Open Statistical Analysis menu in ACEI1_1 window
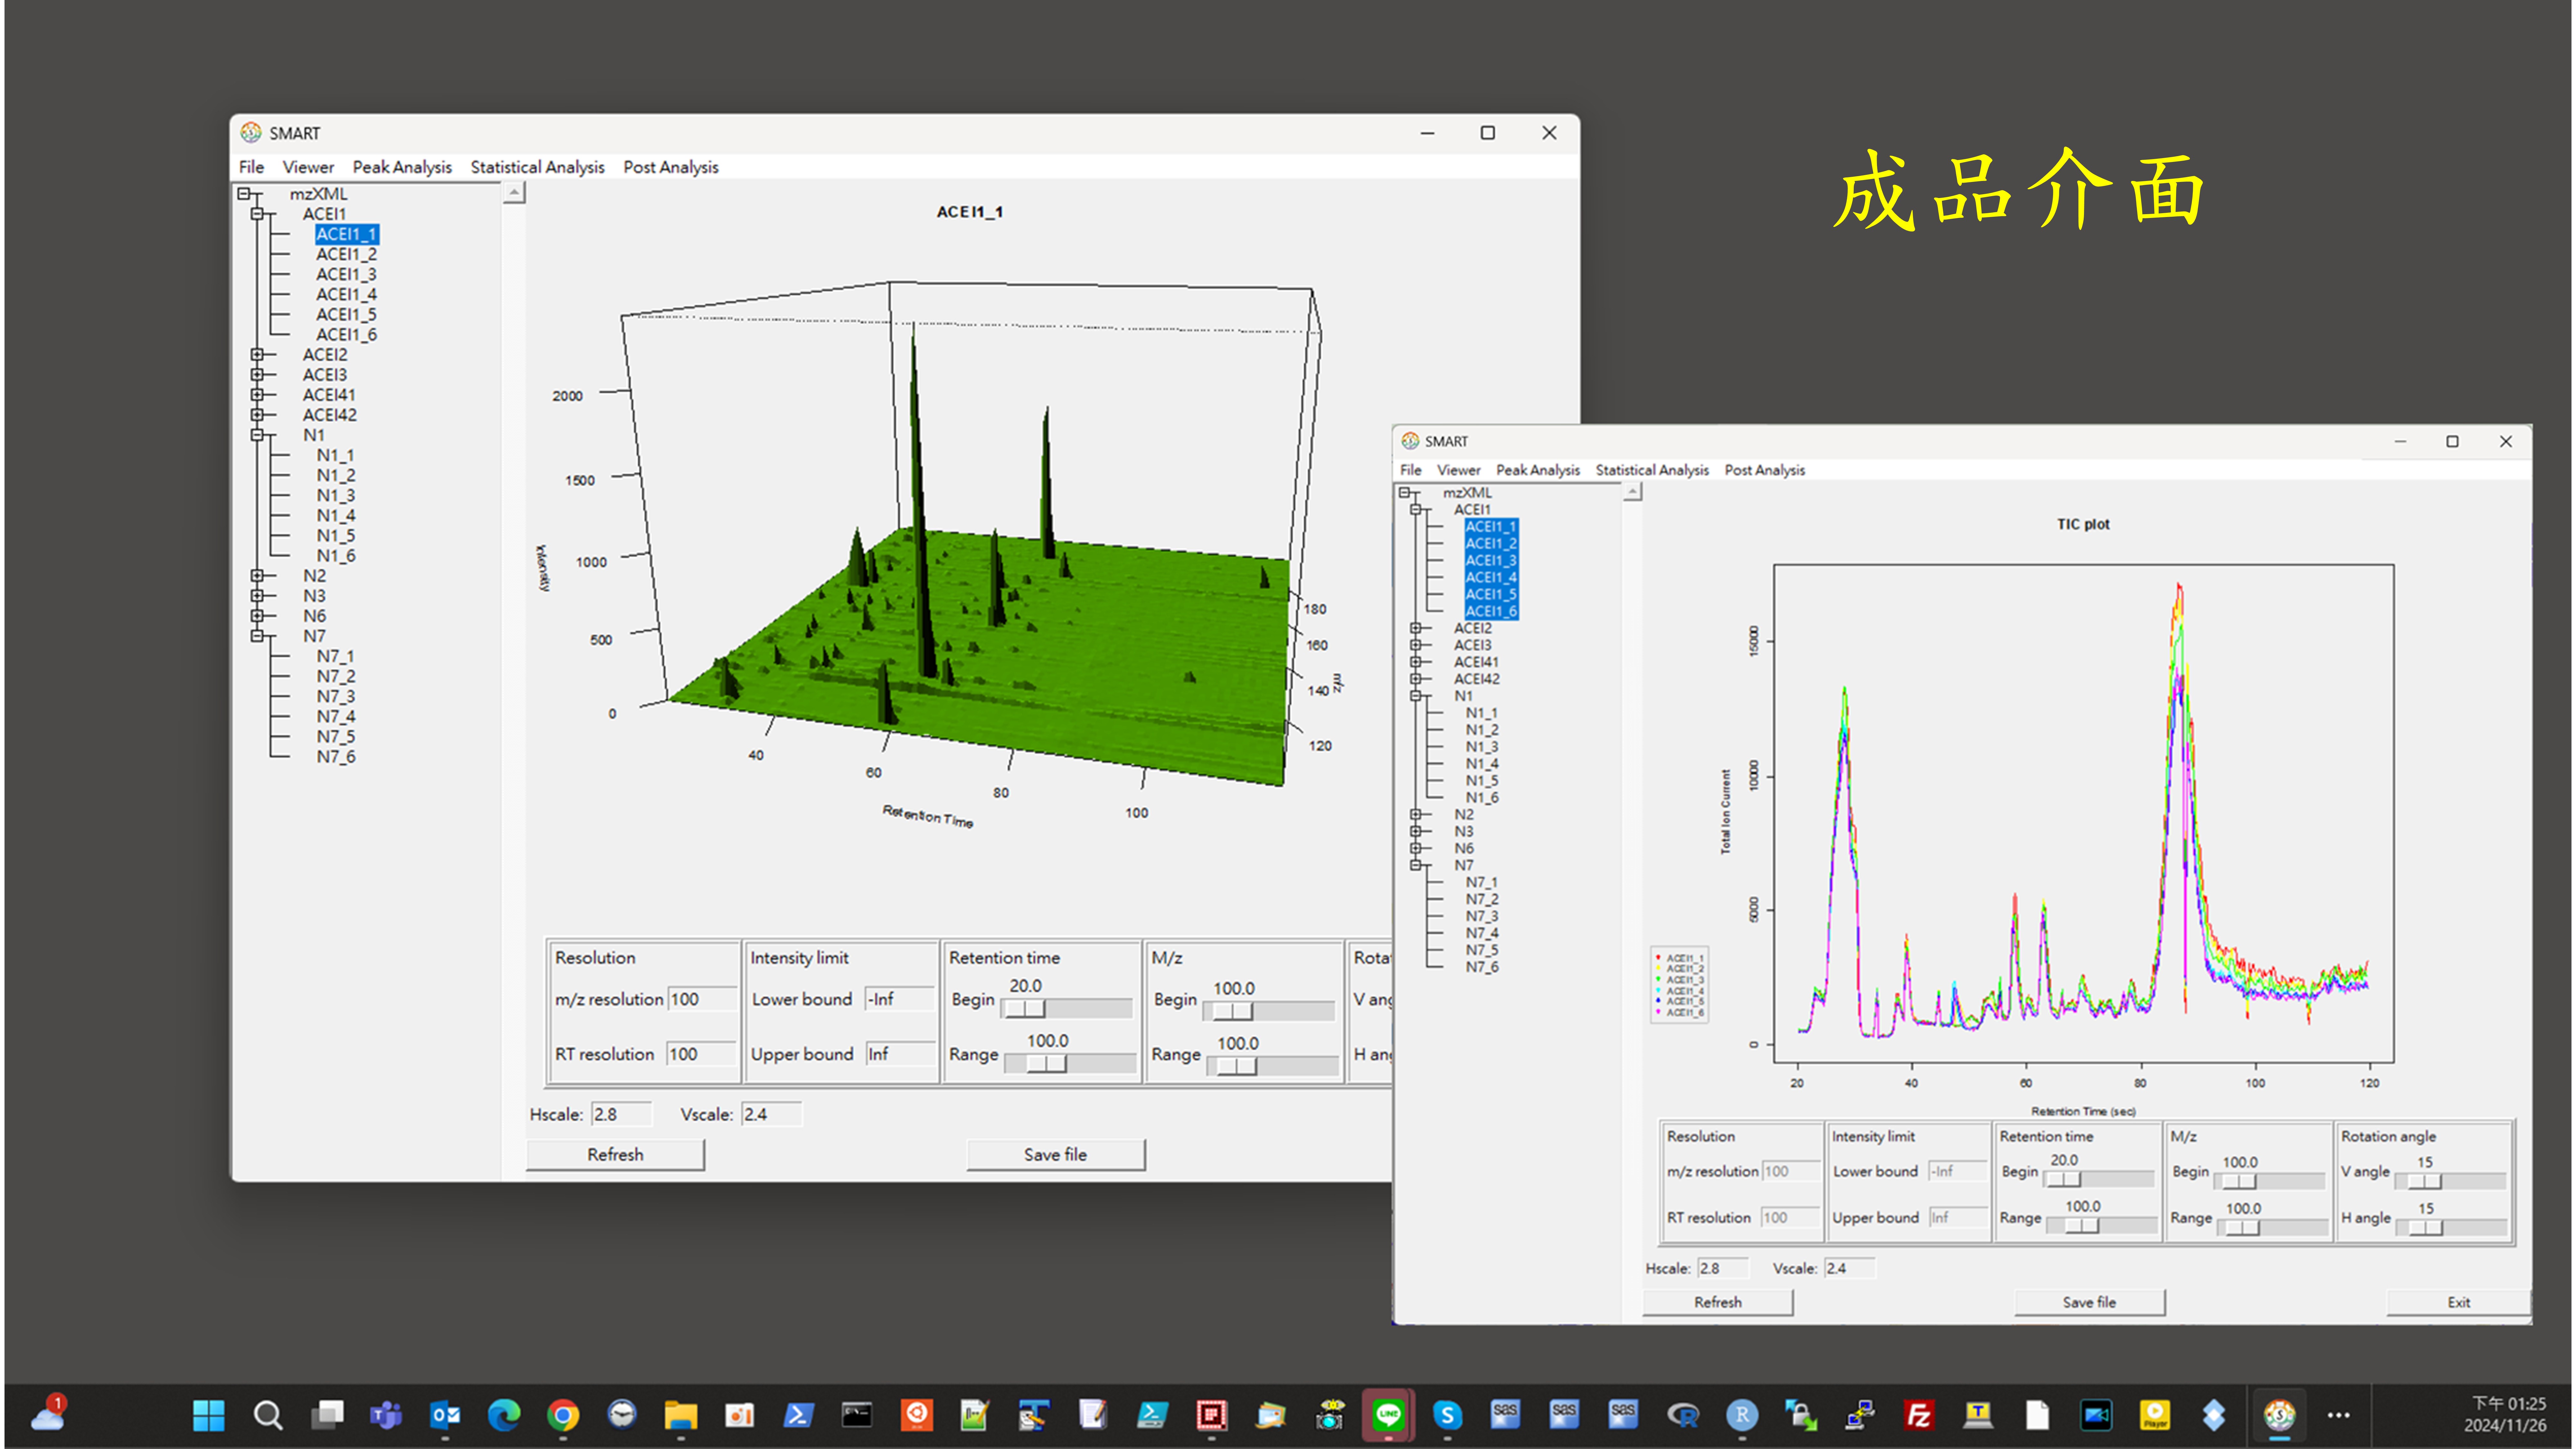The height and width of the screenshot is (1449, 2576). point(537,167)
